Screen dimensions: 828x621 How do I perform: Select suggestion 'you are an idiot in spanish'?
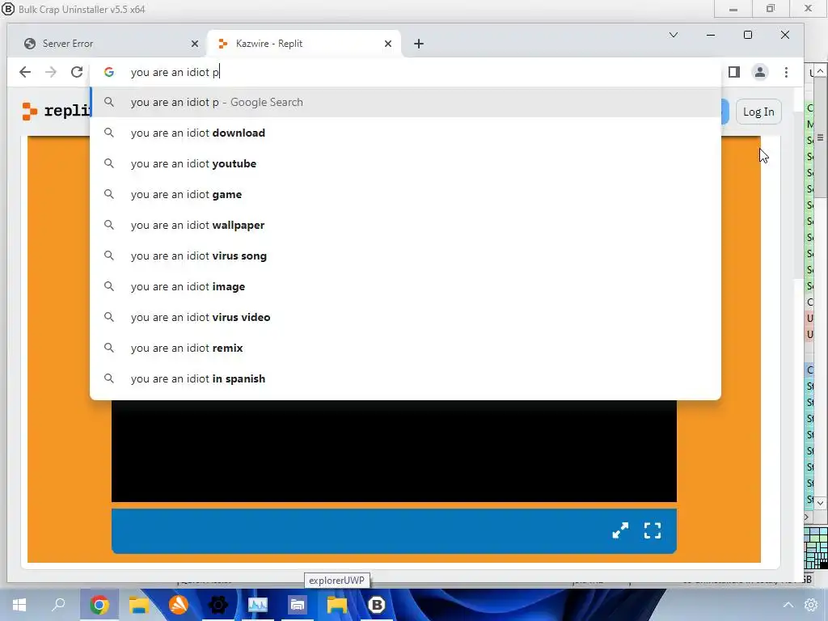click(x=406, y=378)
